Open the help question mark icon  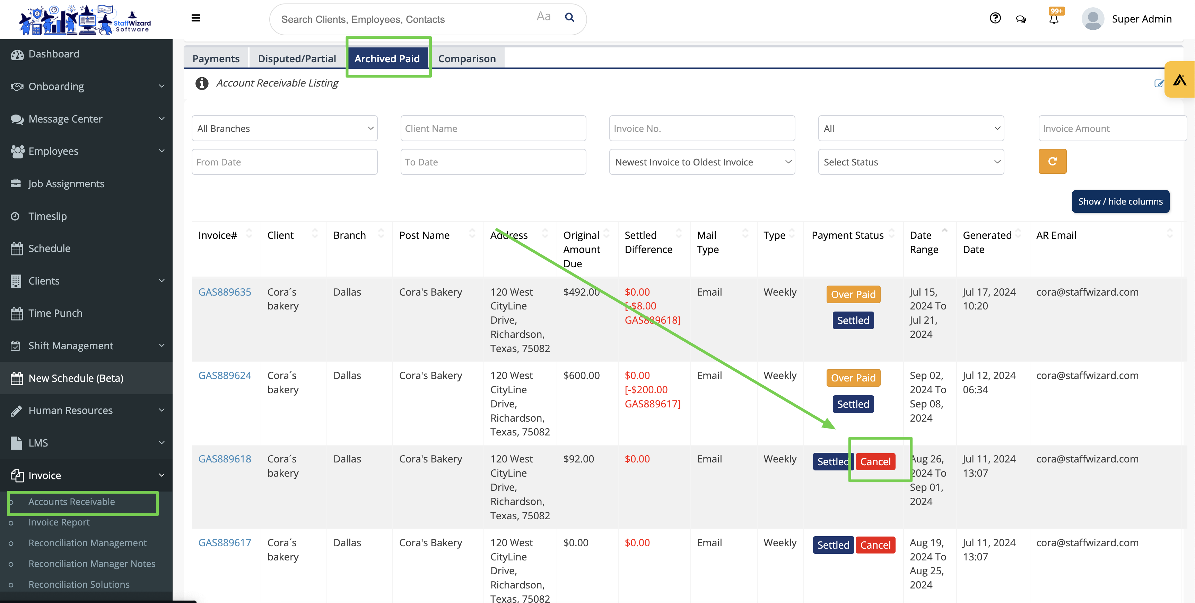[x=995, y=18]
